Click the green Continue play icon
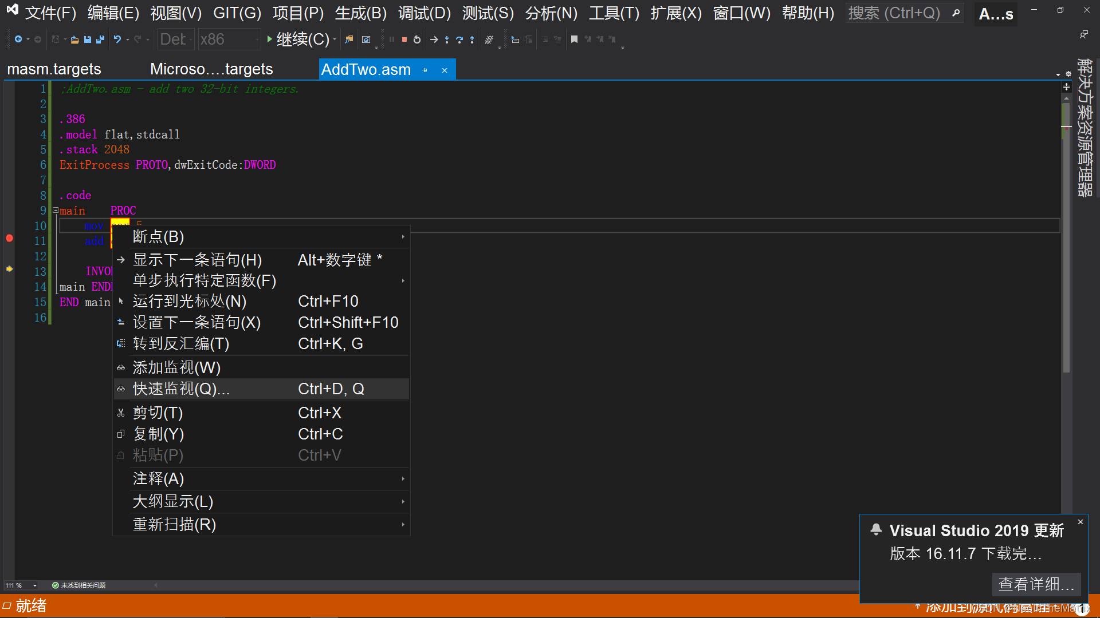The image size is (1100, 618). click(269, 39)
